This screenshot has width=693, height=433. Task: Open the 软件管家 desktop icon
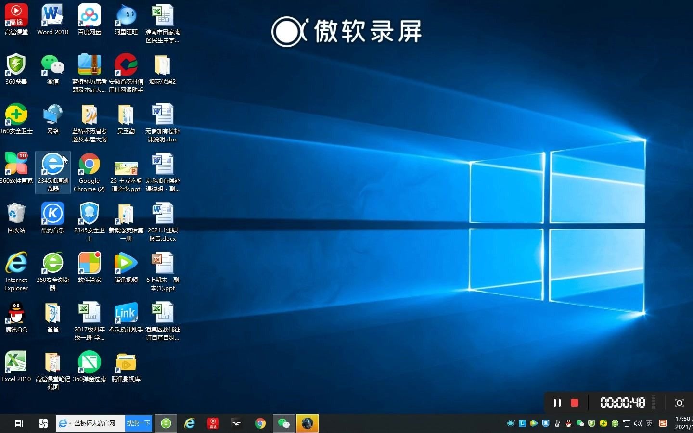coord(90,267)
